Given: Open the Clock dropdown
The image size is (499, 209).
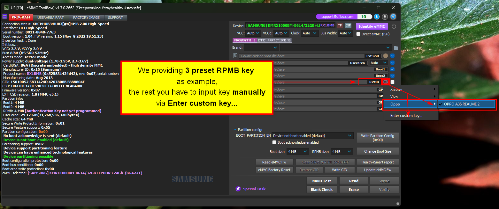Looking at the screenshot, I should [310, 33].
